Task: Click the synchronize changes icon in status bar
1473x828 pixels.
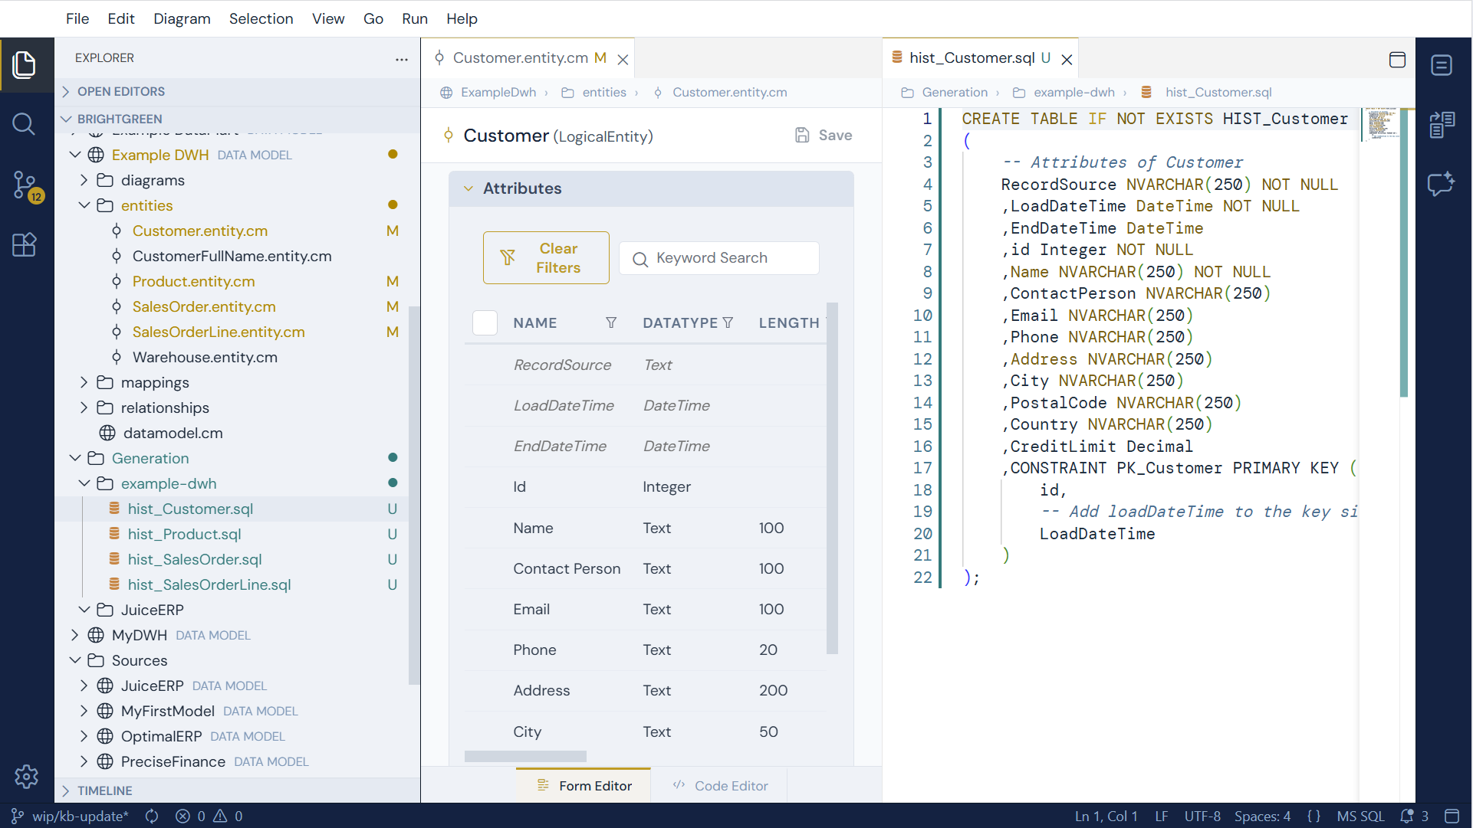Action: pos(152,817)
